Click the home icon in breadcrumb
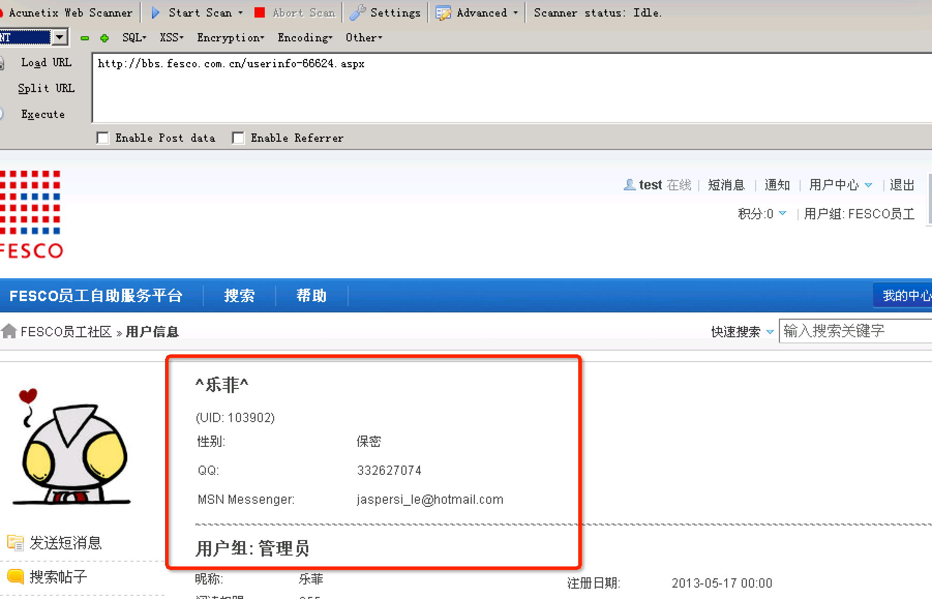 point(9,331)
